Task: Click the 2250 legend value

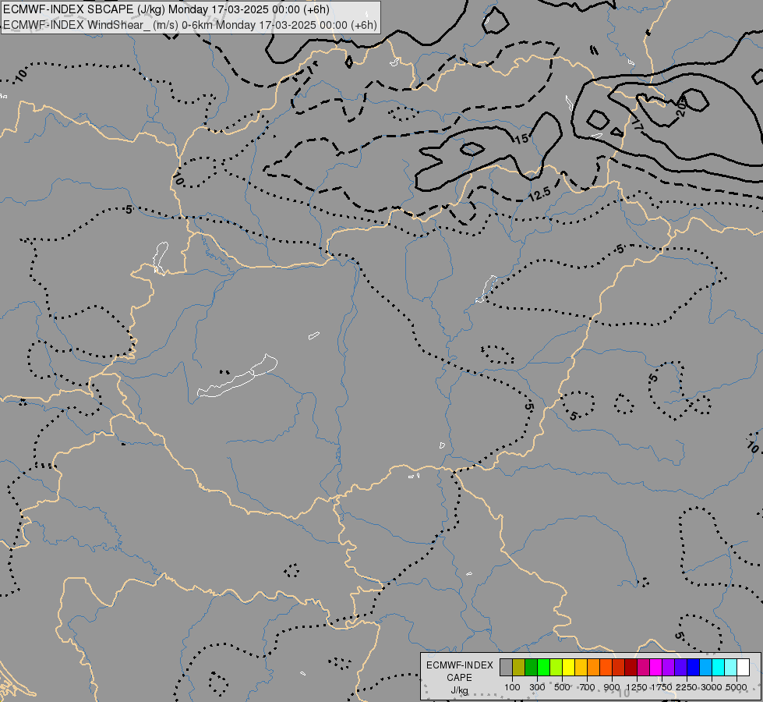Action: point(687,687)
